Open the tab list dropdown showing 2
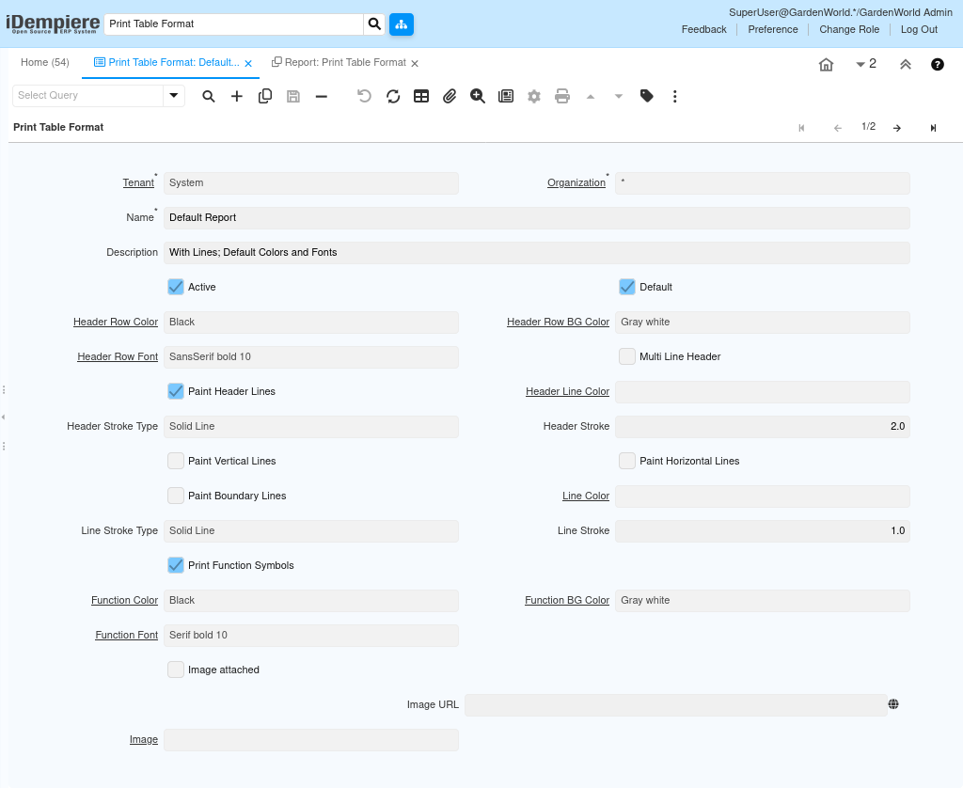 click(x=866, y=64)
